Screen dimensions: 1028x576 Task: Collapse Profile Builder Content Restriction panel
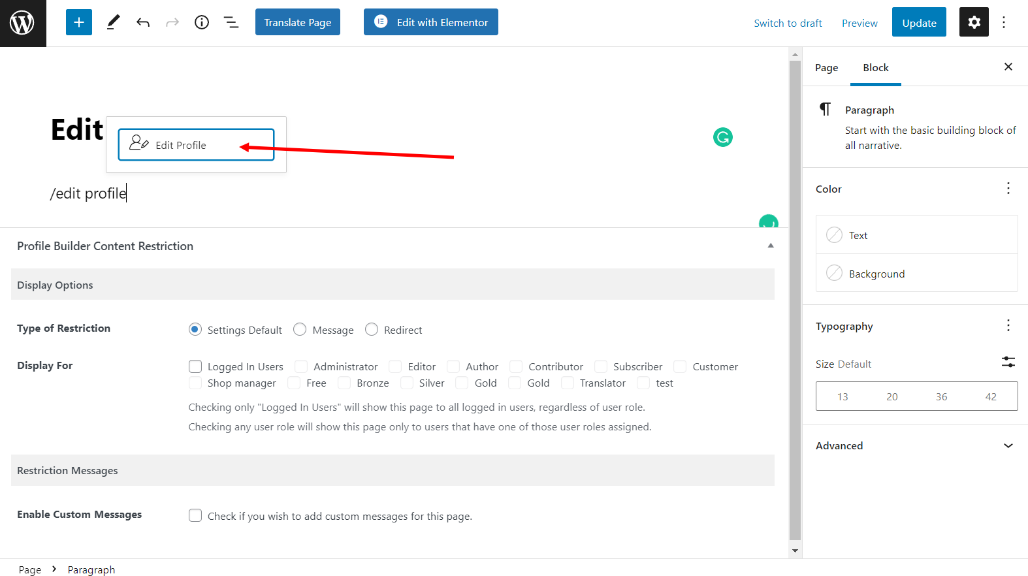point(771,246)
